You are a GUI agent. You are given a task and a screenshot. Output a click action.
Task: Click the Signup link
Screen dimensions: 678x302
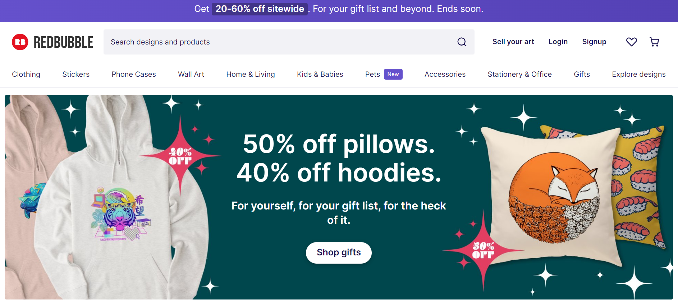(594, 42)
